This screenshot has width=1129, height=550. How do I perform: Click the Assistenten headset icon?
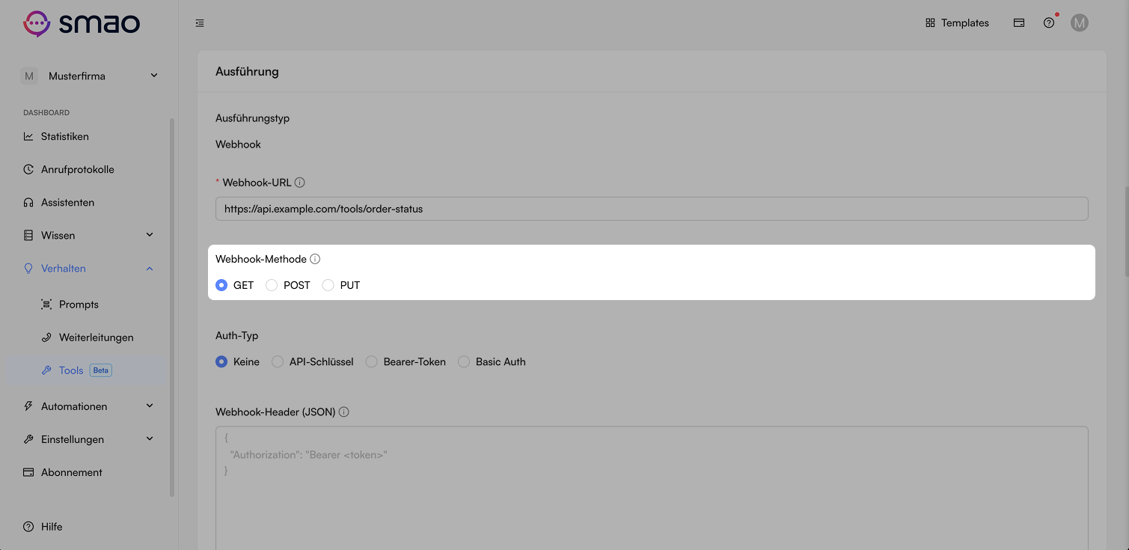28,202
